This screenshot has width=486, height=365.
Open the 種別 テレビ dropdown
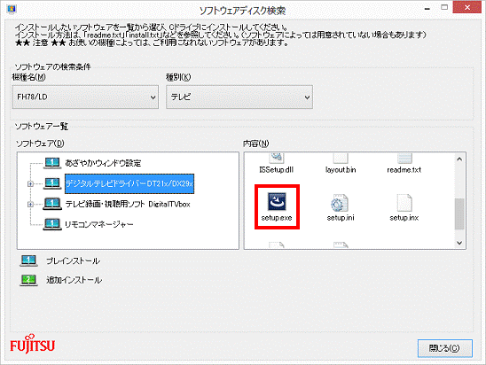[239, 97]
